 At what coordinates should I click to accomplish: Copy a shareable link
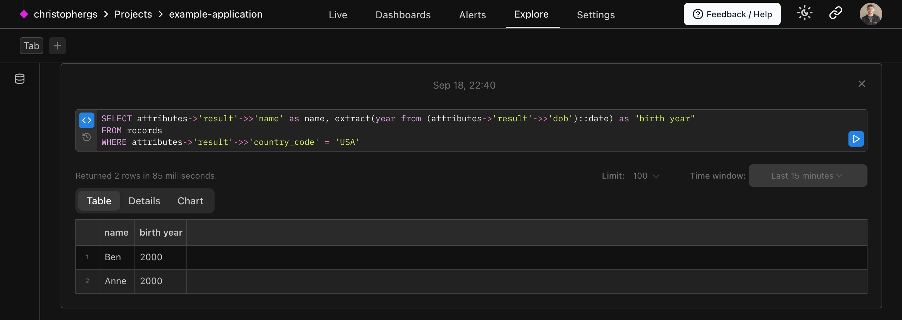[835, 13]
